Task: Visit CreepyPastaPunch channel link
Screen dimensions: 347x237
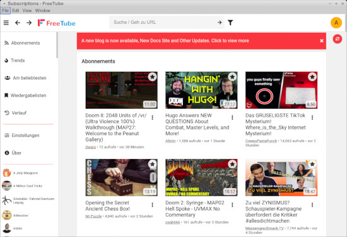Action: 261,141
